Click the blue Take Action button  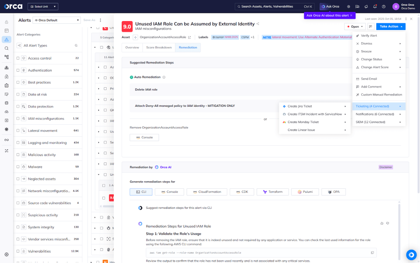click(x=391, y=26)
